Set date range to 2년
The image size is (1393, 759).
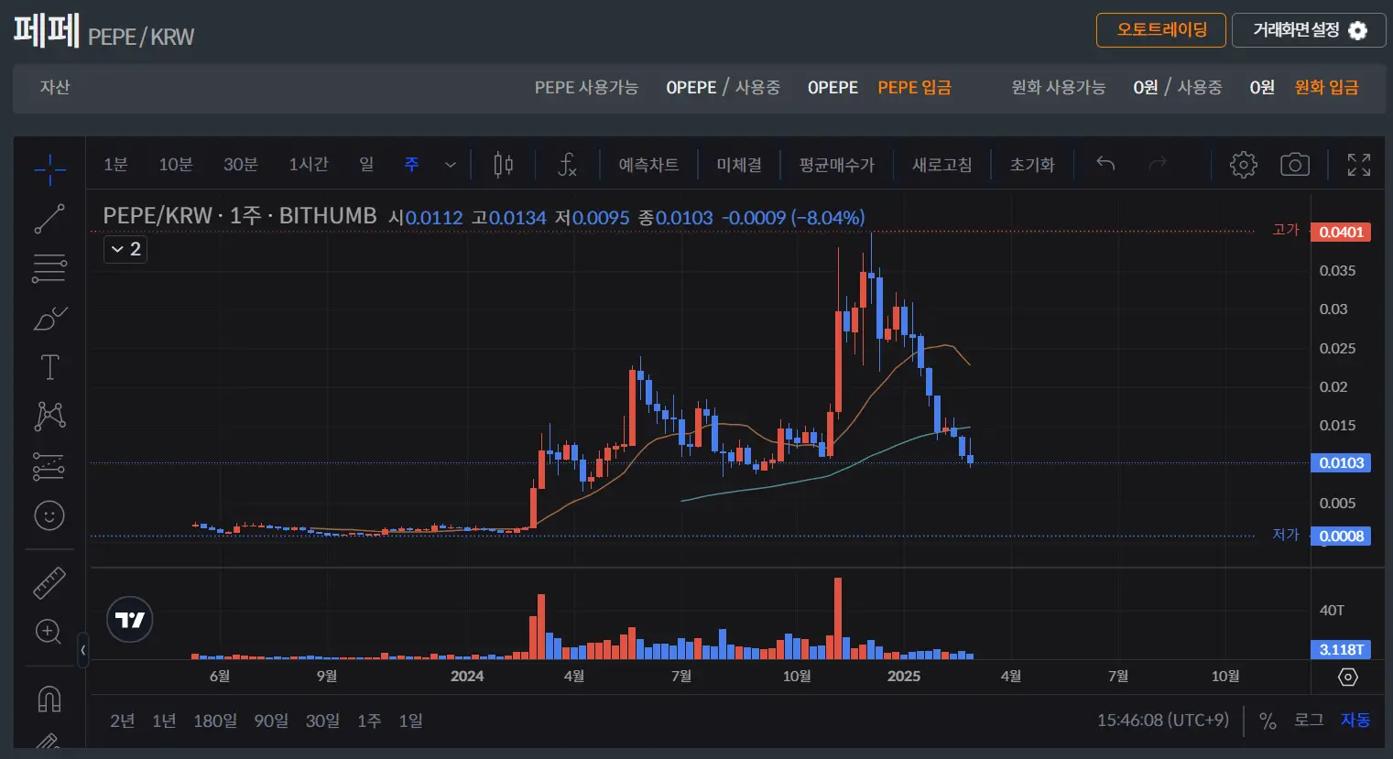point(122,721)
